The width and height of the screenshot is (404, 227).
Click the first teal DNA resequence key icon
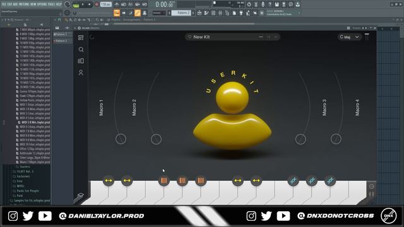click(x=293, y=181)
